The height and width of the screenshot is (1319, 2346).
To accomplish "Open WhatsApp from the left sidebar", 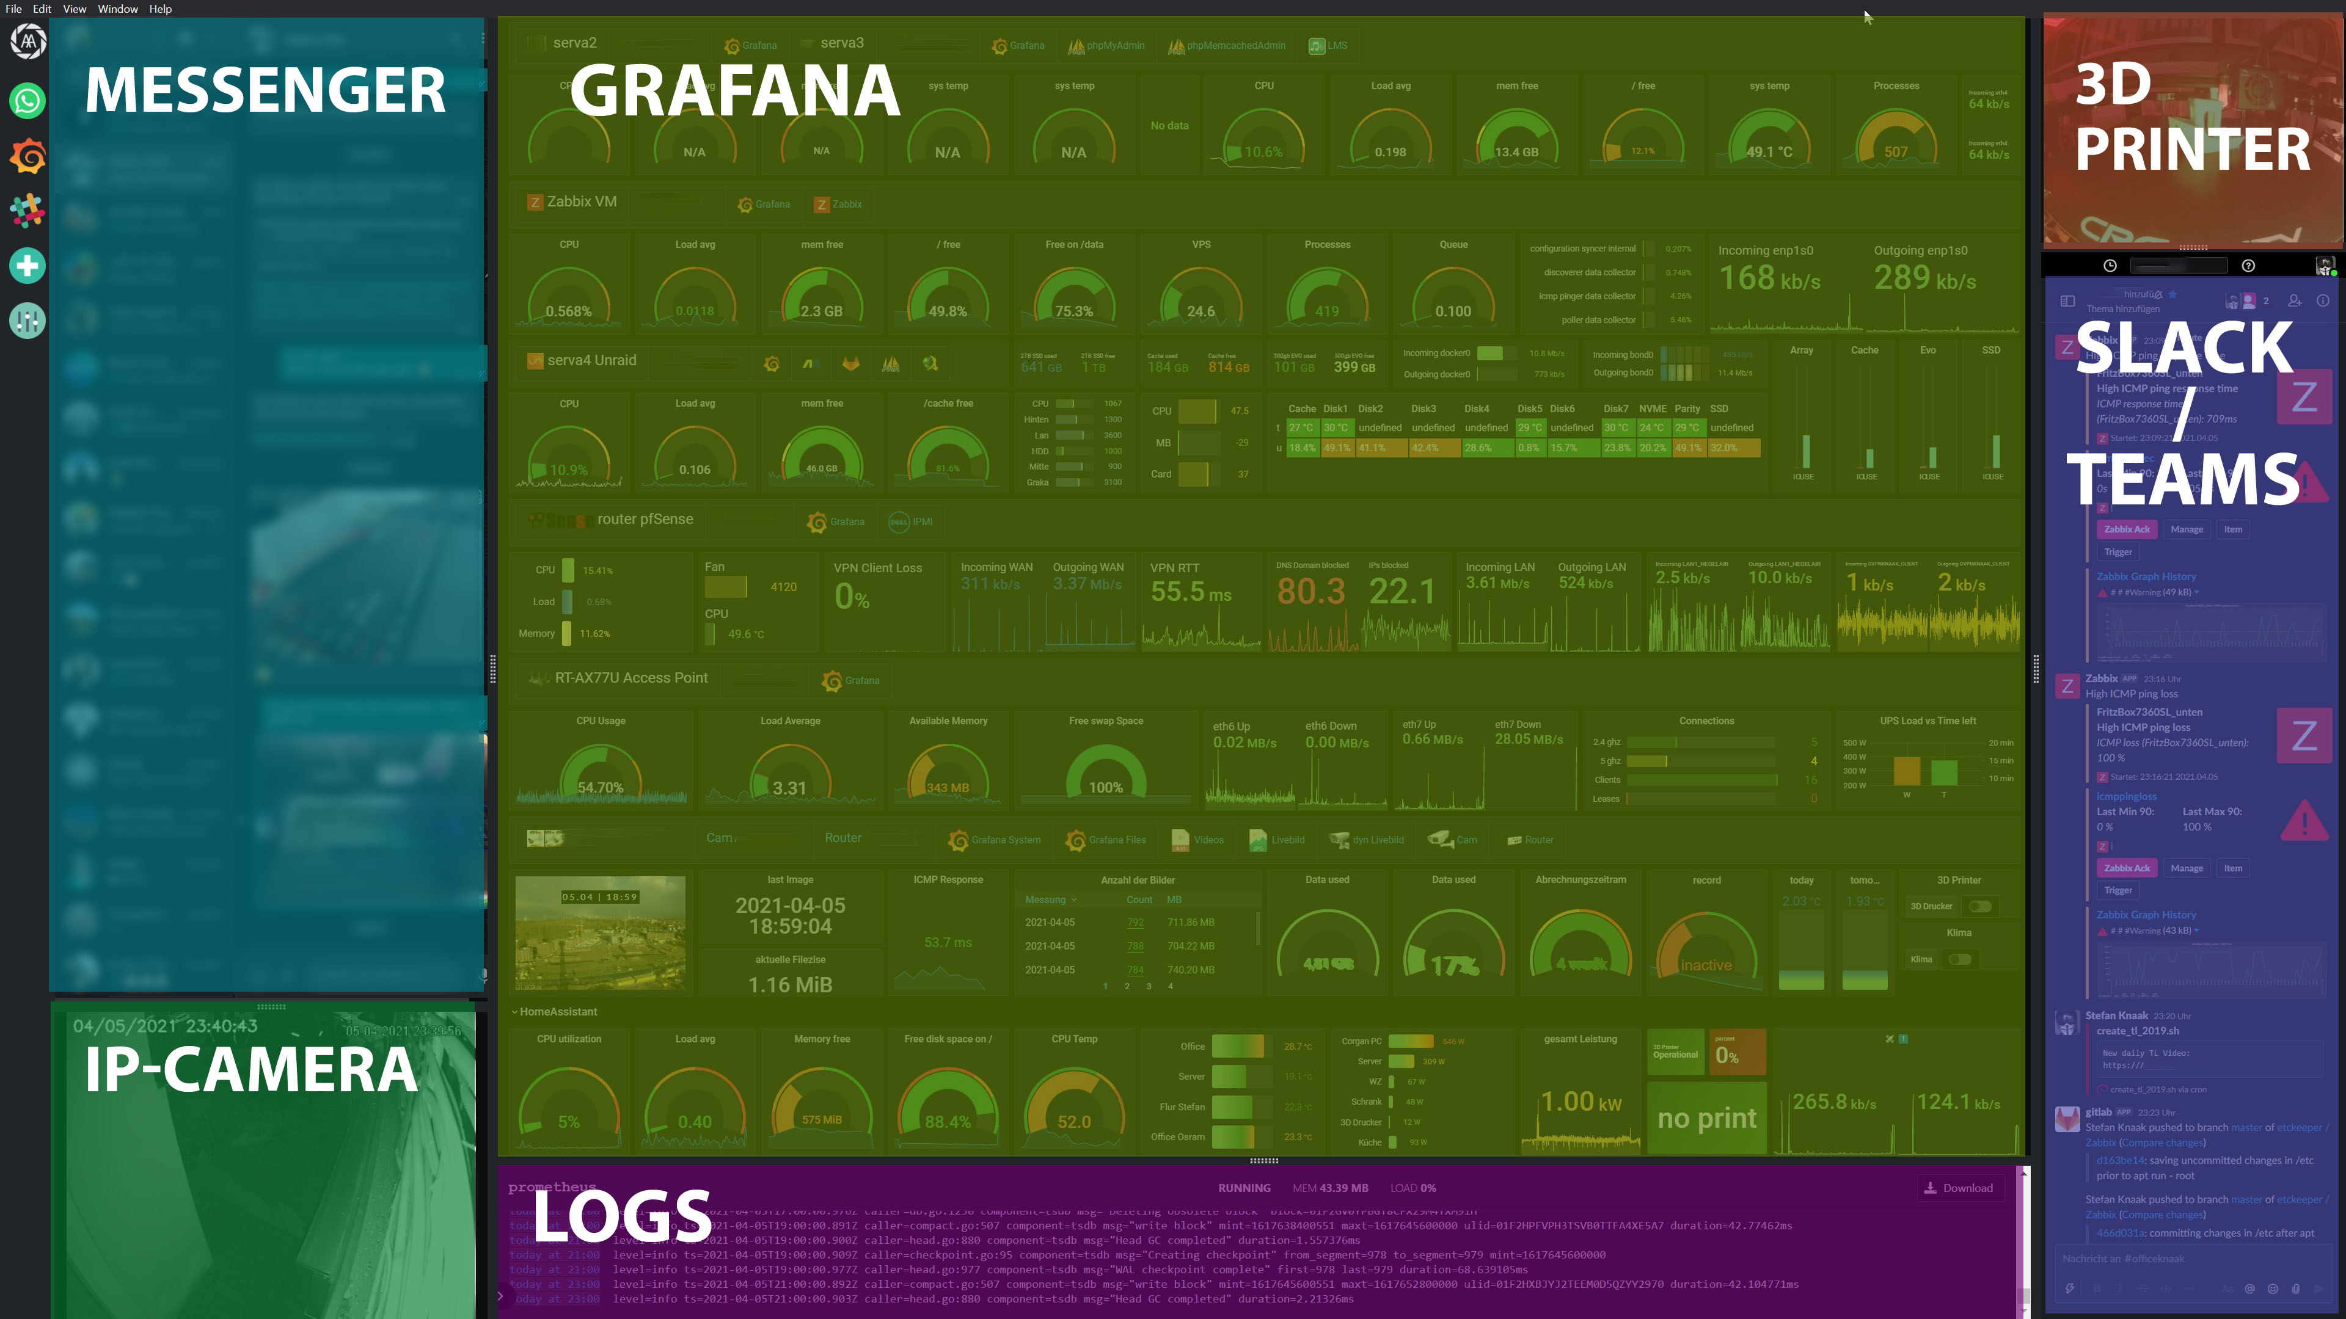I will pyautogui.click(x=27, y=100).
